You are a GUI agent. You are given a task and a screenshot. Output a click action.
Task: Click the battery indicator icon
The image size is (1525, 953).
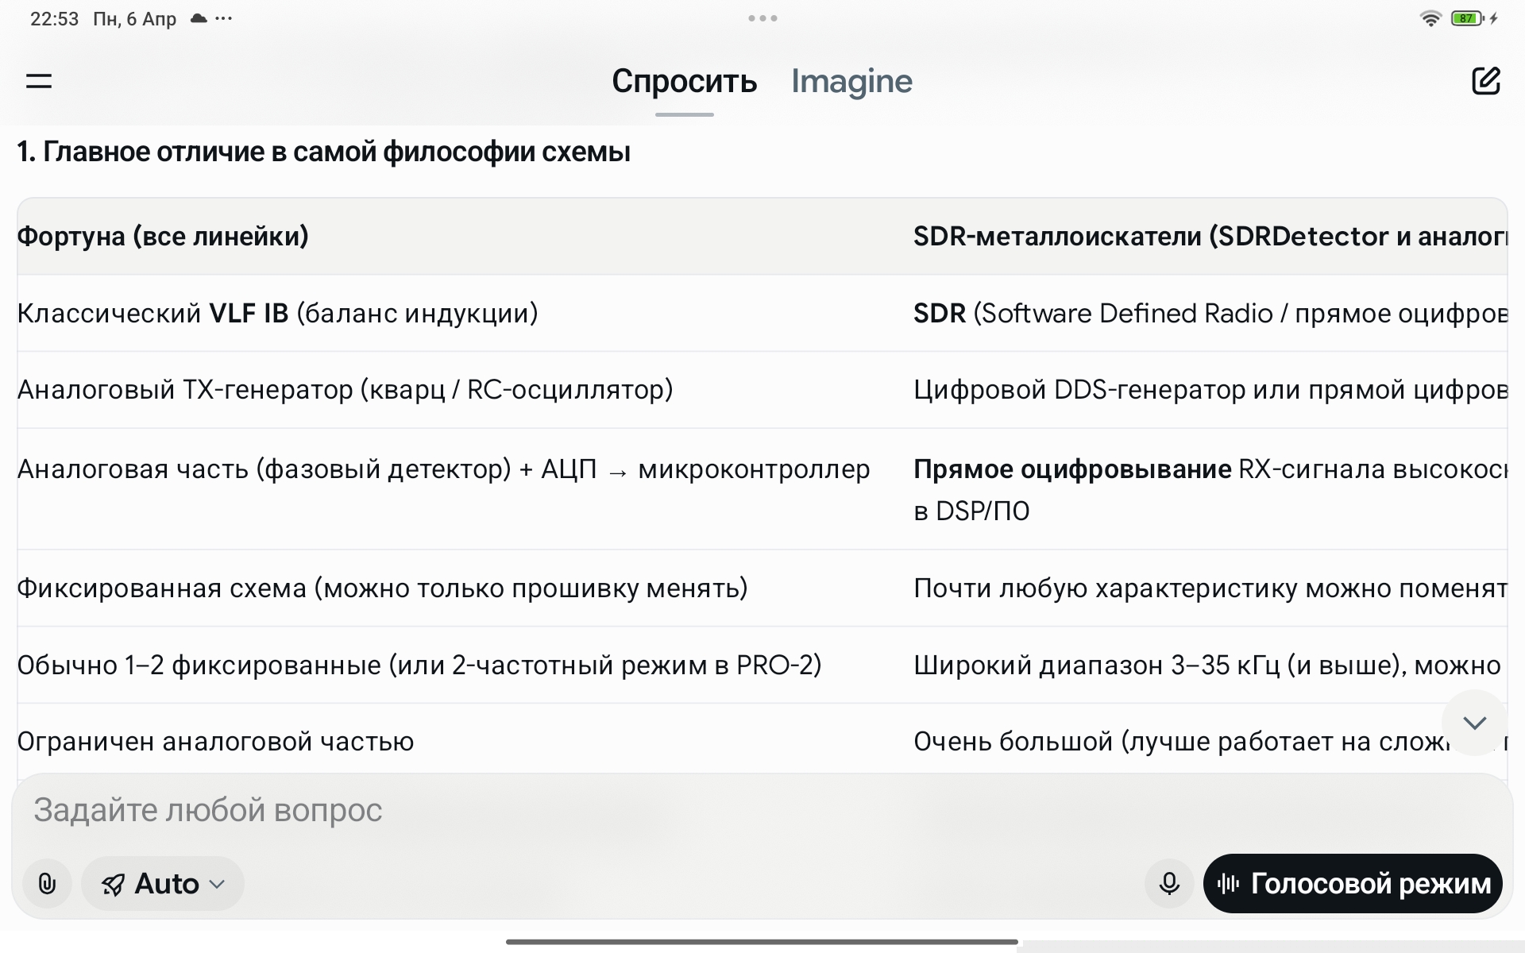pos(1466,18)
